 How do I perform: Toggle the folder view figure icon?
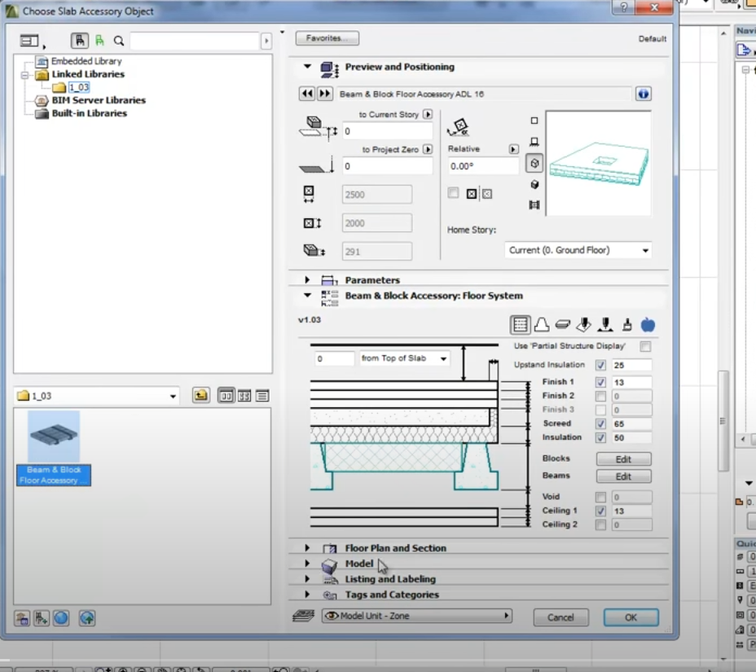(x=80, y=41)
